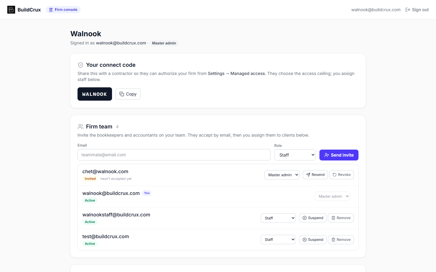
Task: Click the add-user icon on Send invite
Action: (x=327, y=155)
